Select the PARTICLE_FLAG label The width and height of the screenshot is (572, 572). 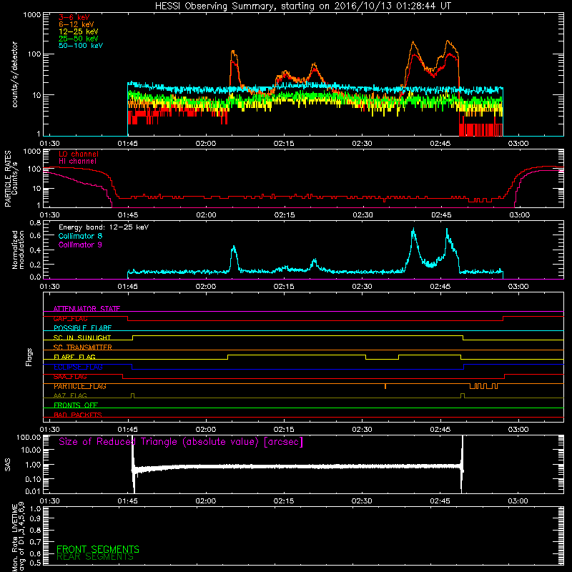coord(80,386)
